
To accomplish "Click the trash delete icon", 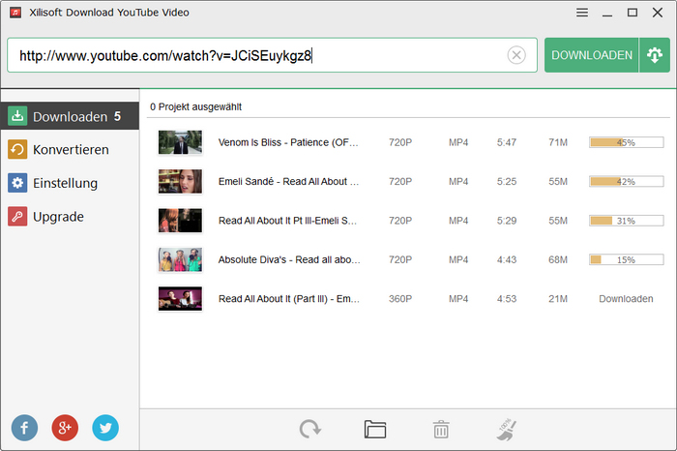I will coord(441,430).
